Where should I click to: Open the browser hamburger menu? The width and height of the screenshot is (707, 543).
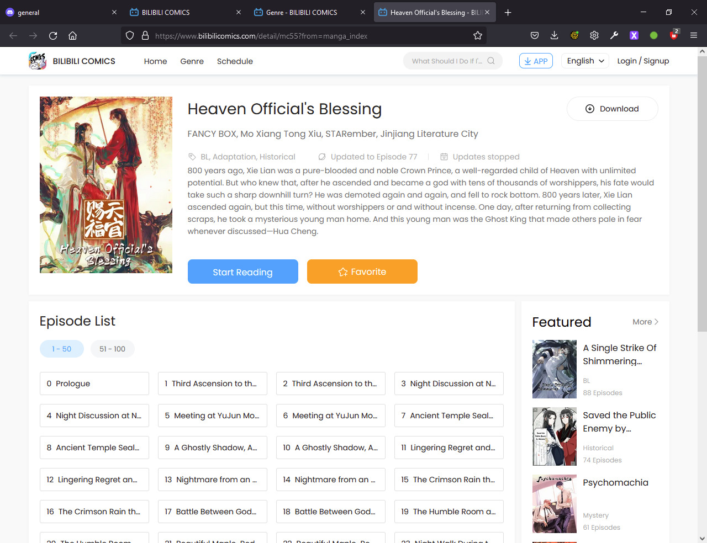point(694,36)
